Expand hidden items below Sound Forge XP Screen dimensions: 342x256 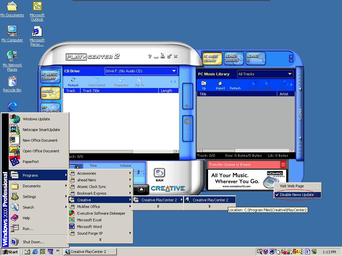pos(100,239)
